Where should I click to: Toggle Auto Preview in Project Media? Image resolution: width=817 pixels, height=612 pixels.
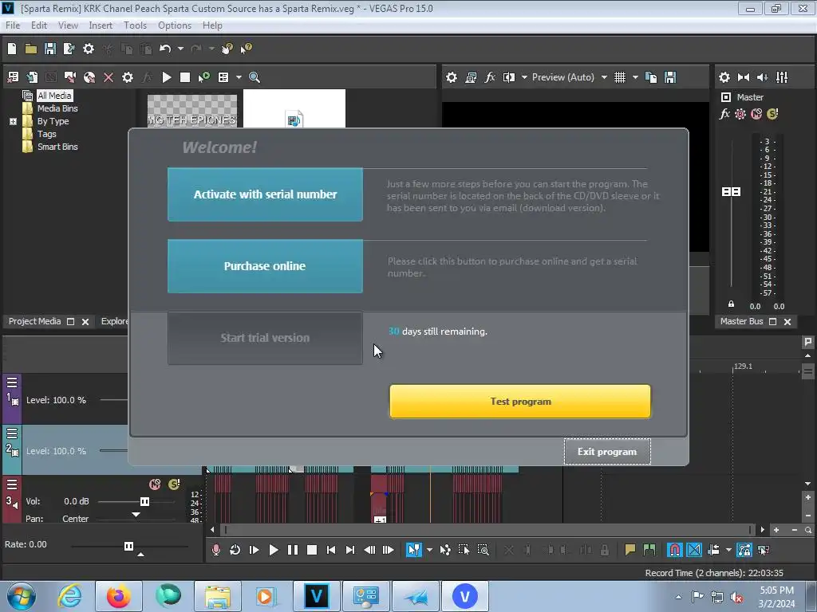(203, 77)
